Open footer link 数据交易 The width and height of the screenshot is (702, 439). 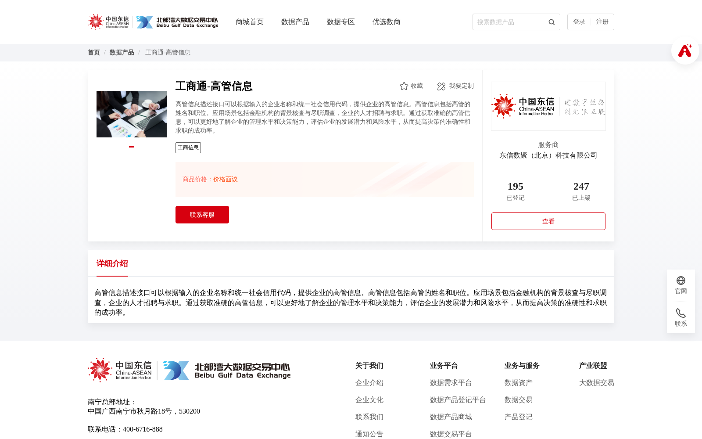click(x=519, y=400)
